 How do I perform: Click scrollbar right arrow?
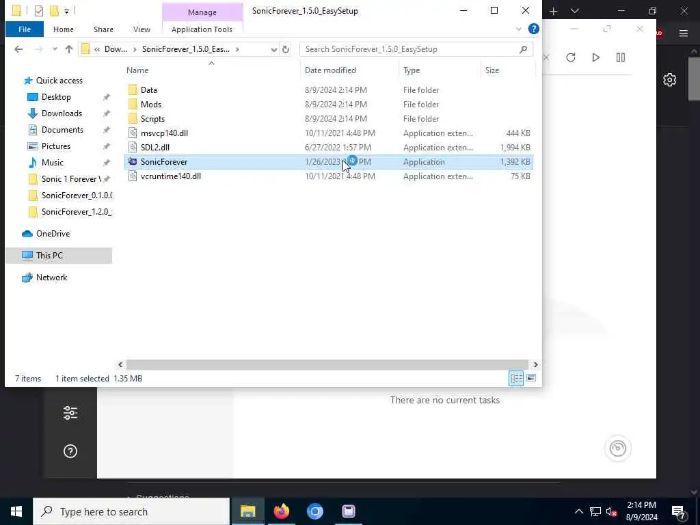tap(535, 365)
